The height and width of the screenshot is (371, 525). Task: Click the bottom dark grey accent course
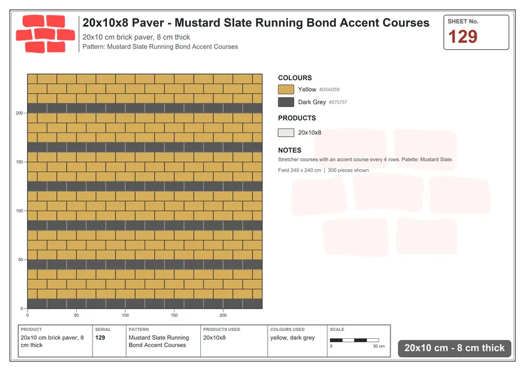144,303
